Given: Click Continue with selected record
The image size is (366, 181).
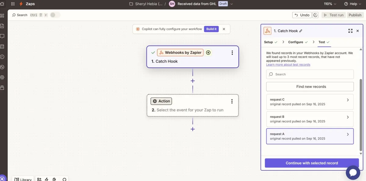Looking at the screenshot, I should tap(312, 163).
